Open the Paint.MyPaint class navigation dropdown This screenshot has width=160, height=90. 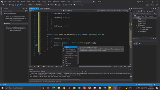click(79, 11)
